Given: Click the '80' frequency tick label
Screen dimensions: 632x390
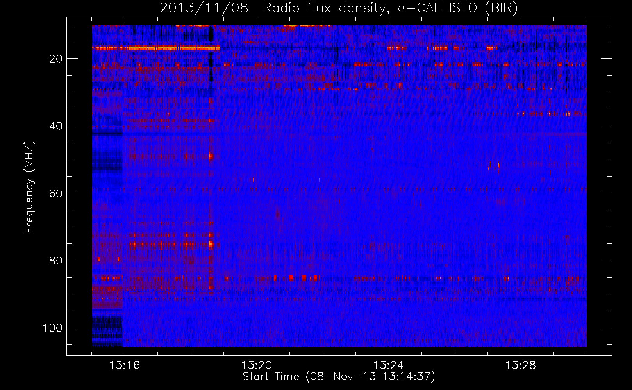Looking at the screenshot, I should pos(56,261).
